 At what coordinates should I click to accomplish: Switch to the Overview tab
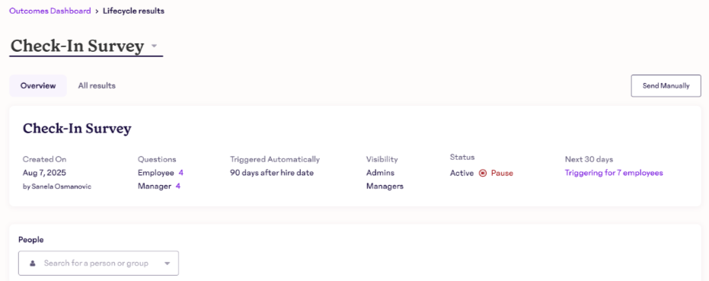(x=38, y=85)
